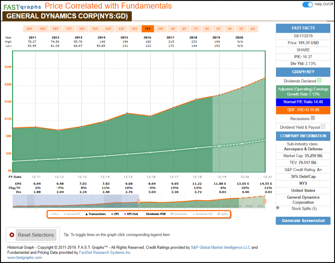Click the active 11Y range tab
This screenshot has width=335, height=263.
148,29
